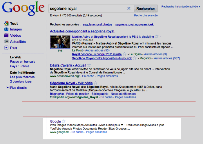This screenshot has width=203, height=144.
Task: Star the Royal dénonce un budget article
Action: coord(124,54)
